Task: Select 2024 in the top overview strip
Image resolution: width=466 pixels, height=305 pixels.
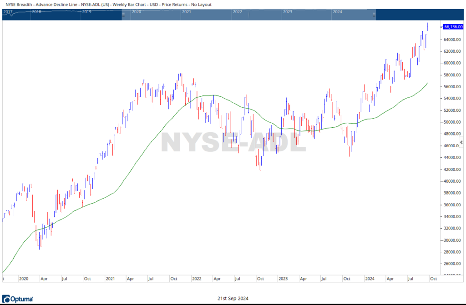Action: click(337, 12)
